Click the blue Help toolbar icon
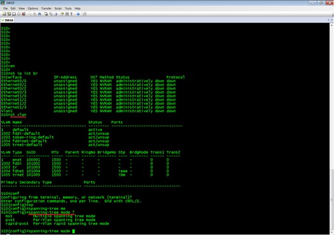This screenshot has width=334, height=235. tap(78, 14)
